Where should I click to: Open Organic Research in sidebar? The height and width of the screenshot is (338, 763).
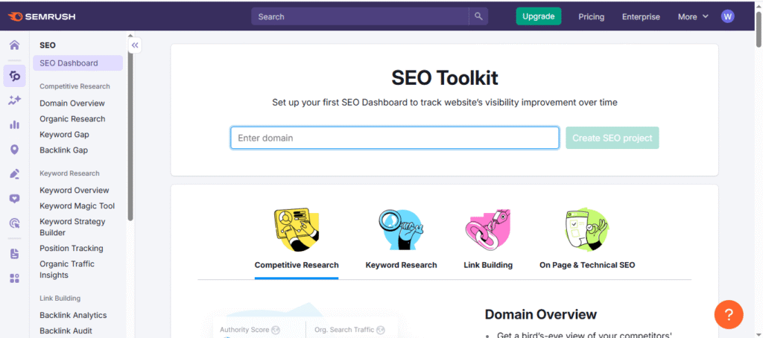[x=72, y=118]
